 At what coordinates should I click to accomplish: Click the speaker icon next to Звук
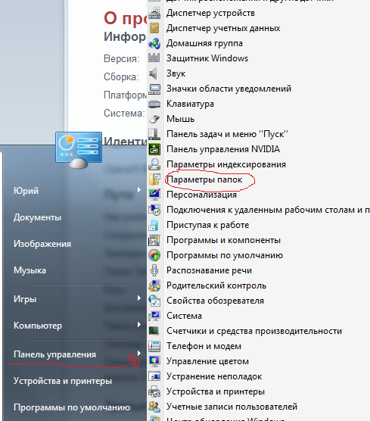(153, 73)
